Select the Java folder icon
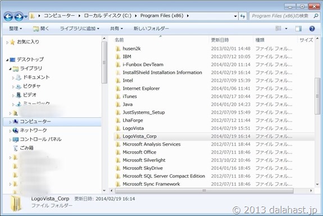The height and width of the screenshot is (216, 323). (118, 105)
